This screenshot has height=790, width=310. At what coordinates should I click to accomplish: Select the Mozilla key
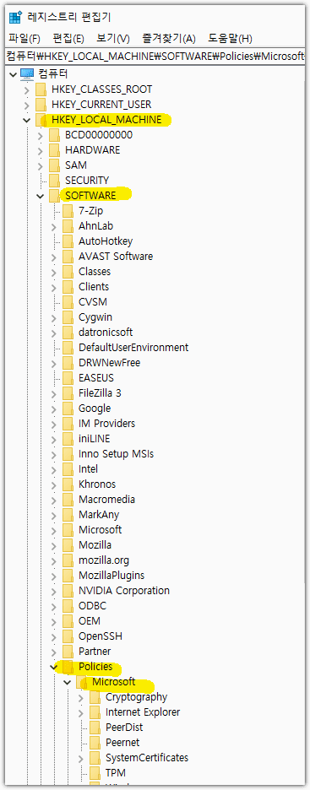95,545
